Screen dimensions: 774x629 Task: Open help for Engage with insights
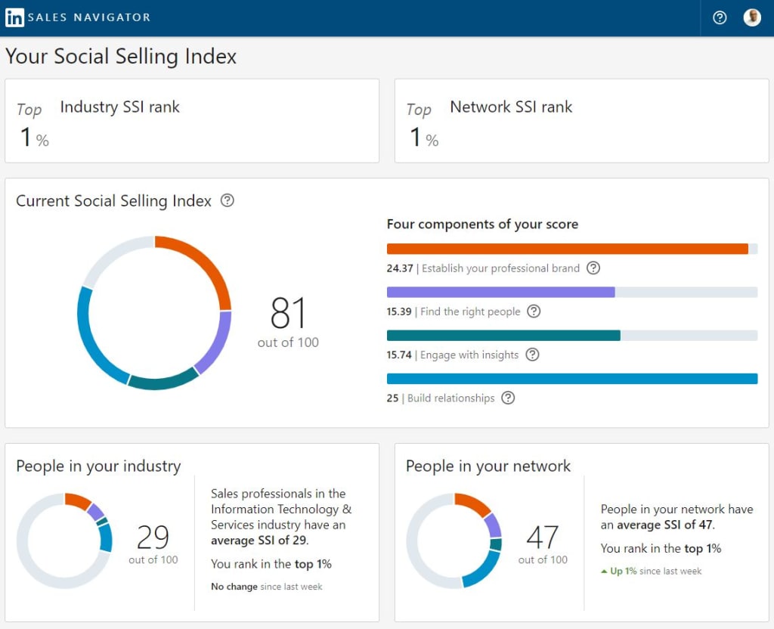click(x=532, y=355)
